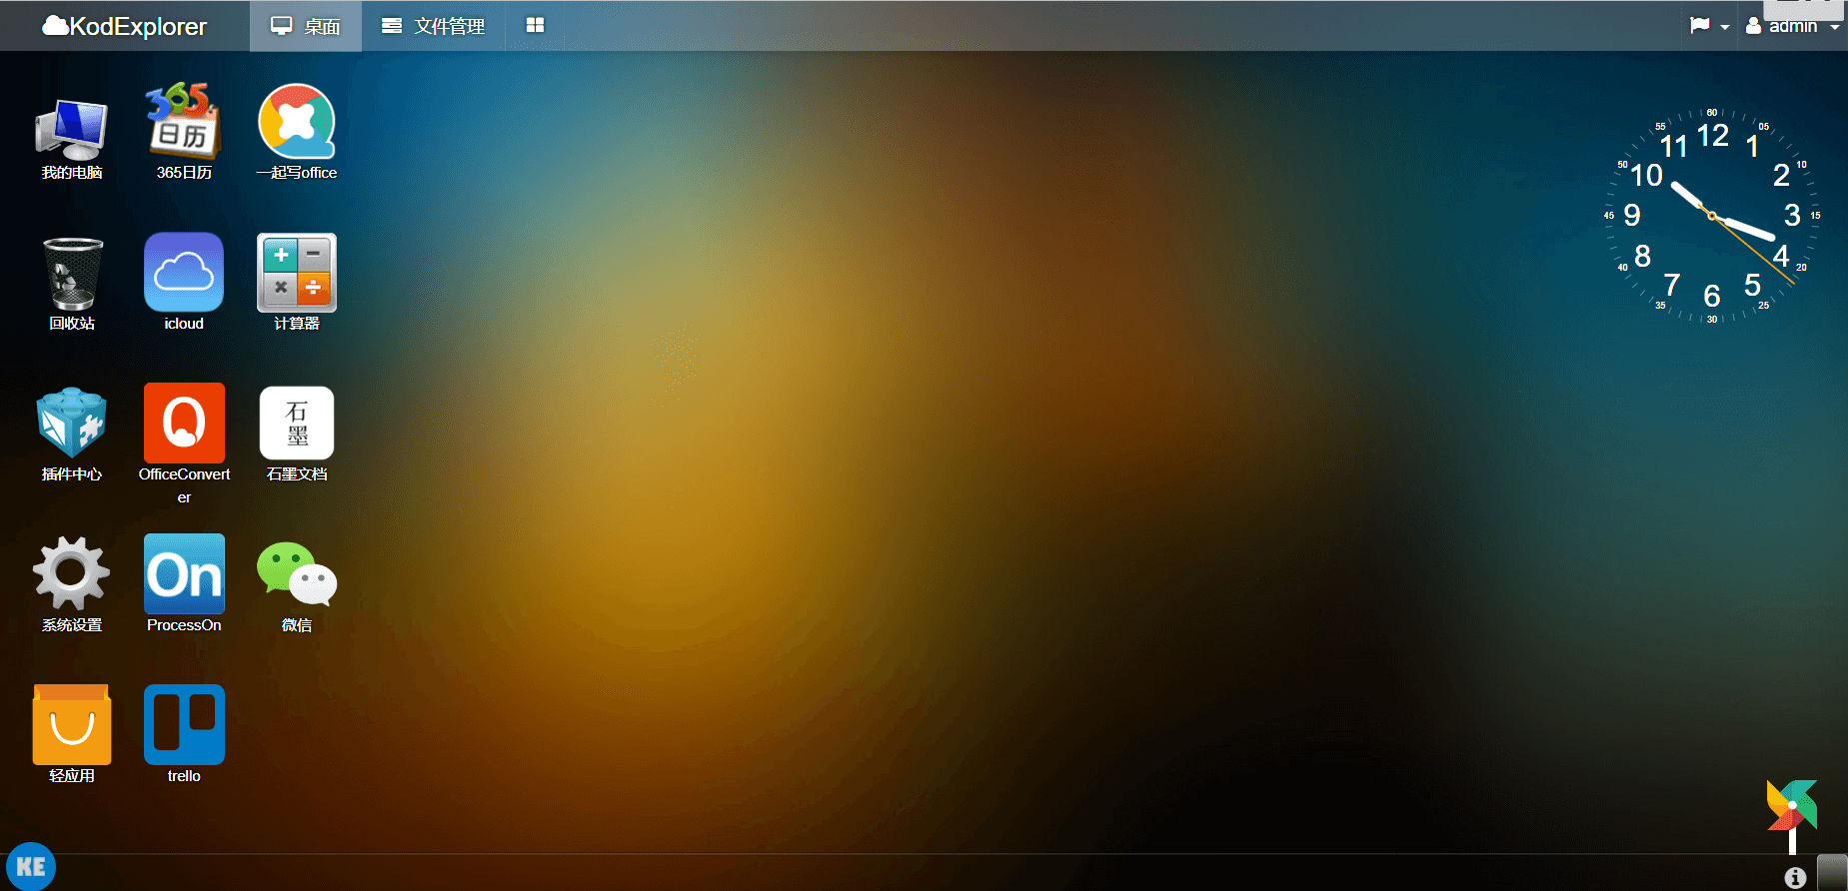
Task: Switch to the 文件管理 tab
Action: [434, 26]
